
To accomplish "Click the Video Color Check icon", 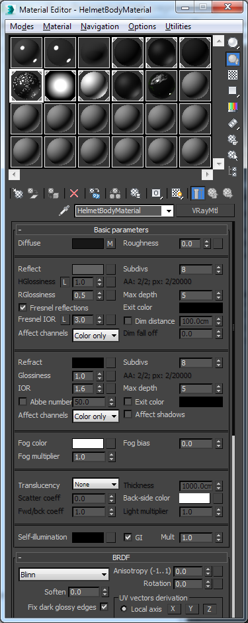I will tap(233, 107).
